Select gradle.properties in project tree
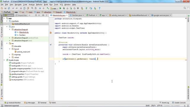The height and width of the screenshot is (107, 190). click(x=25, y=74)
